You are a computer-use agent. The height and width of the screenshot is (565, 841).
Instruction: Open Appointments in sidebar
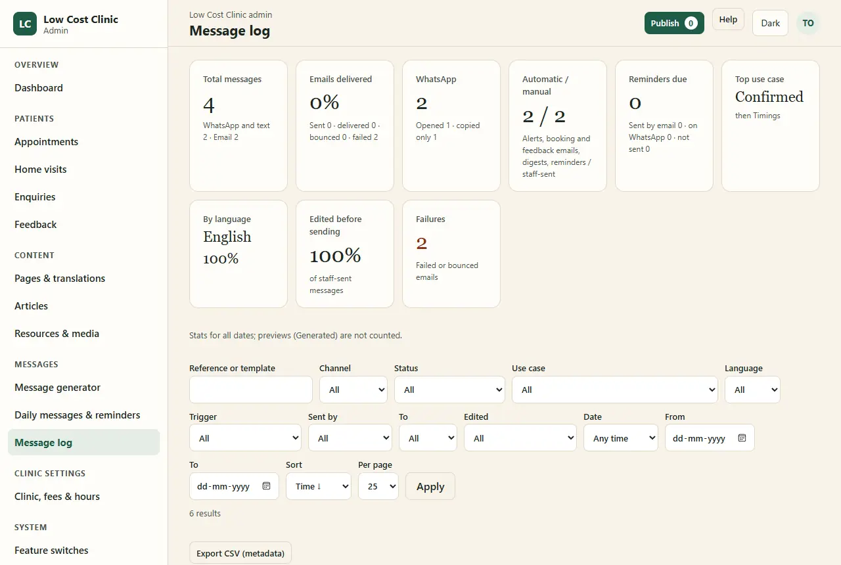coord(83,142)
